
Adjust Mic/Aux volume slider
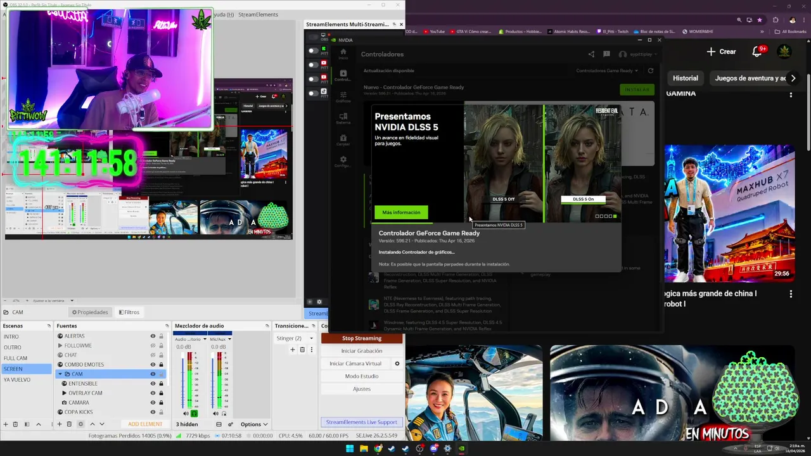coord(212,381)
